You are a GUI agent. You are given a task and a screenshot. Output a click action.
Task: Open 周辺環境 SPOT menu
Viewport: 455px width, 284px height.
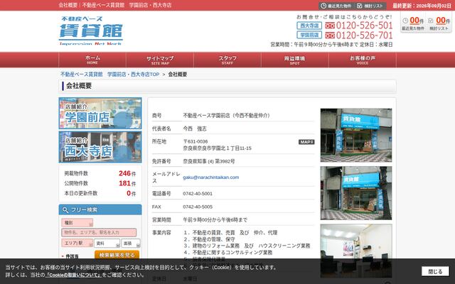pyautogui.click(x=294, y=60)
